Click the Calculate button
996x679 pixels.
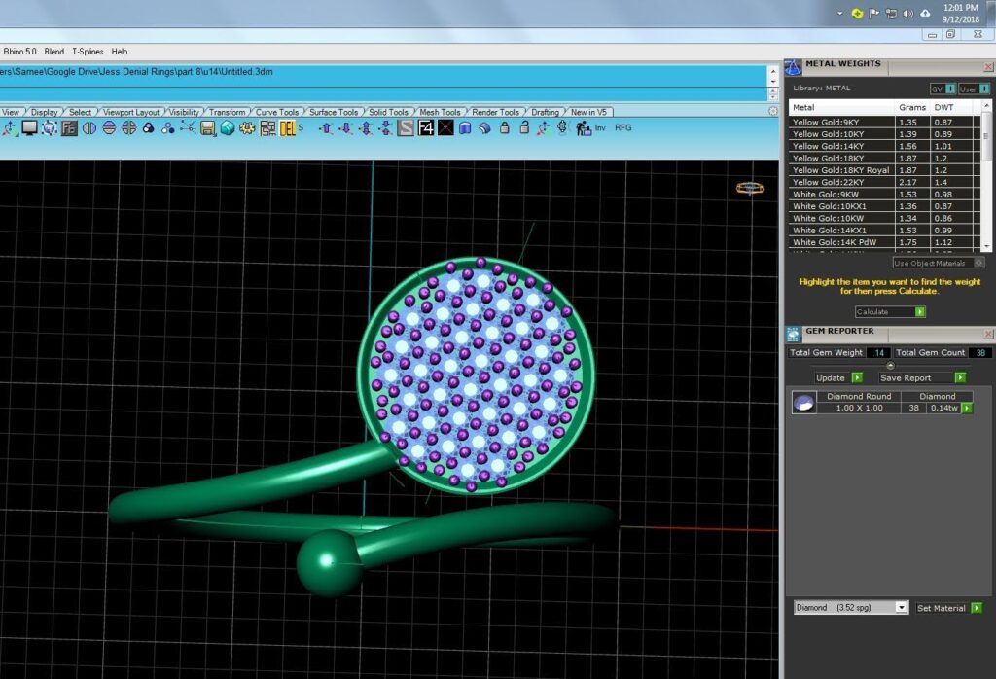point(890,311)
